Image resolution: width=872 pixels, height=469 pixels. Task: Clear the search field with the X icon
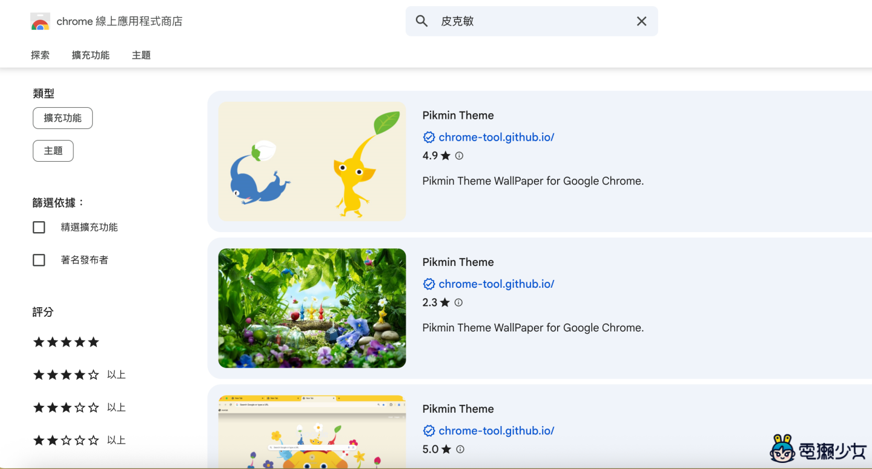642,21
